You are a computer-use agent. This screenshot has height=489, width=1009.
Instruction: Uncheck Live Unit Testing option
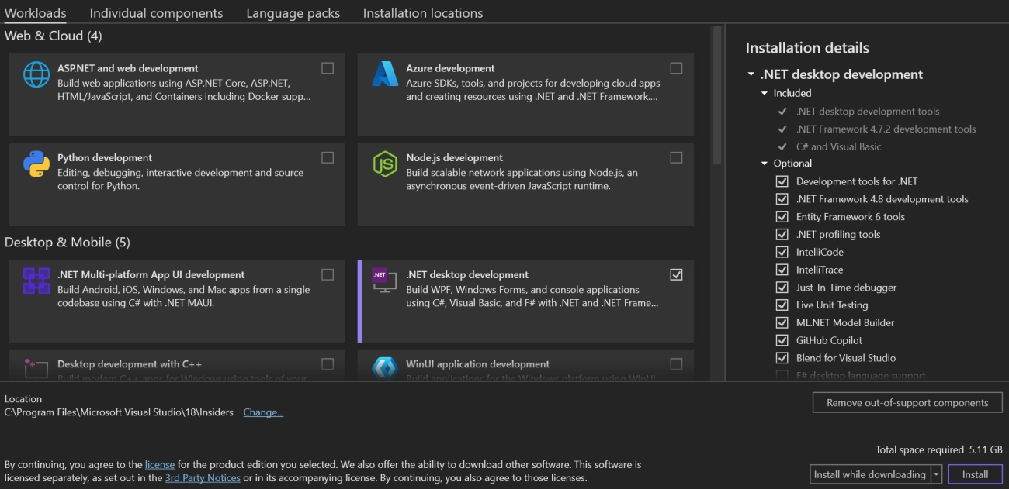(783, 305)
